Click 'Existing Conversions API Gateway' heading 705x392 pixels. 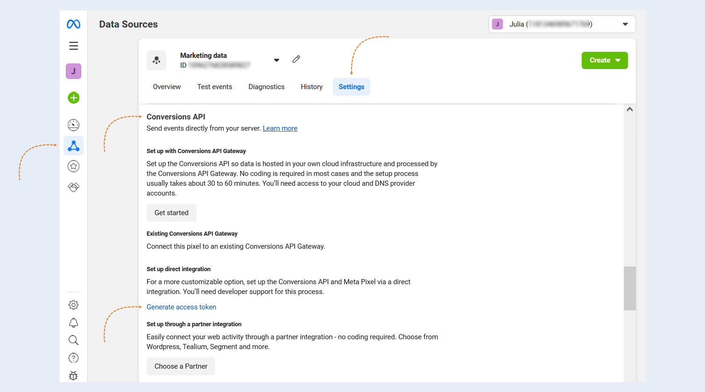coord(192,234)
